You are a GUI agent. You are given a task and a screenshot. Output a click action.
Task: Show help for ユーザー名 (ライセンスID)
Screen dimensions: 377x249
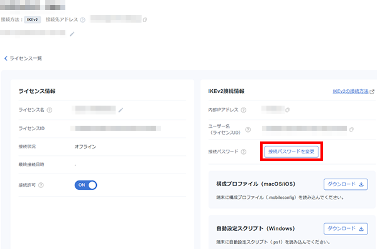[248, 130]
